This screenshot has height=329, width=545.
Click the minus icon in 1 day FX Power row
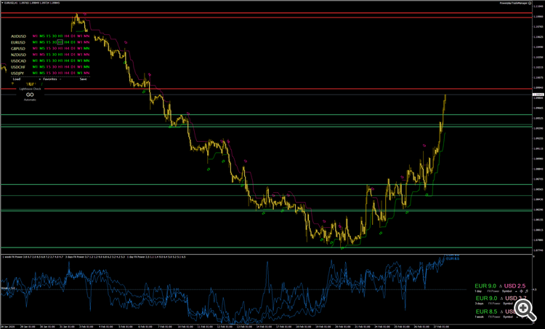tap(516, 291)
